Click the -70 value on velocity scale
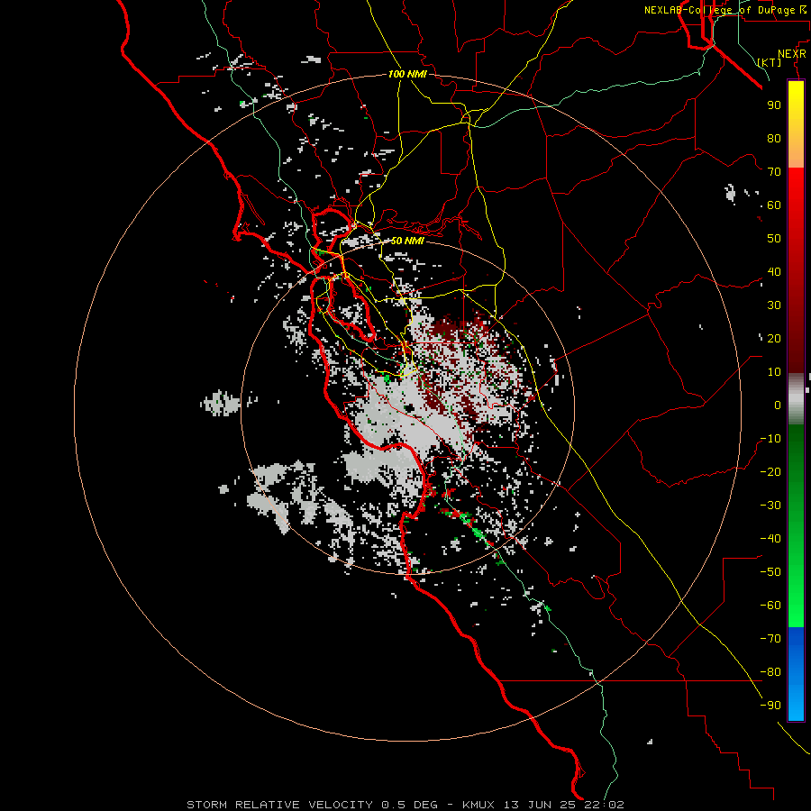 [770, 639]
